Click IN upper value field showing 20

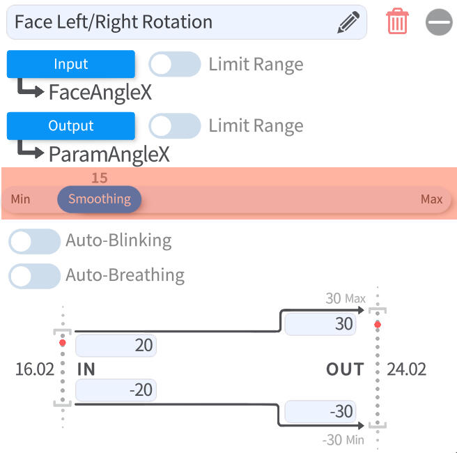[116, 345]
